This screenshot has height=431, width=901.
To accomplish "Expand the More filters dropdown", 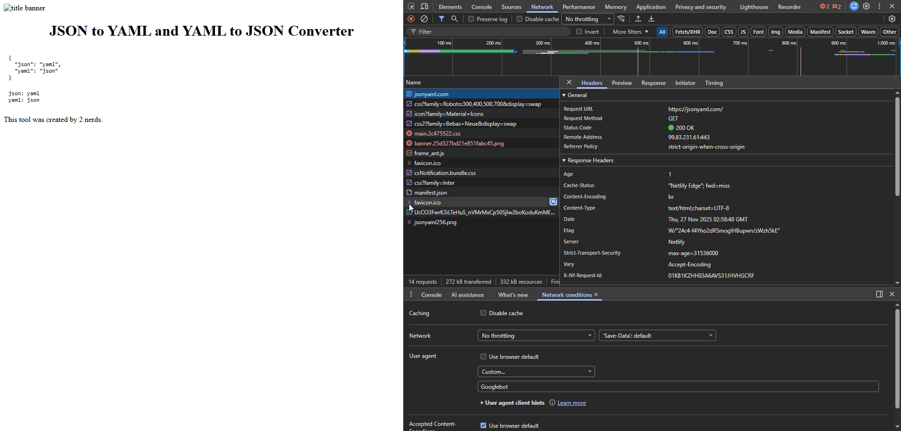I will click(x=630, y=31).
